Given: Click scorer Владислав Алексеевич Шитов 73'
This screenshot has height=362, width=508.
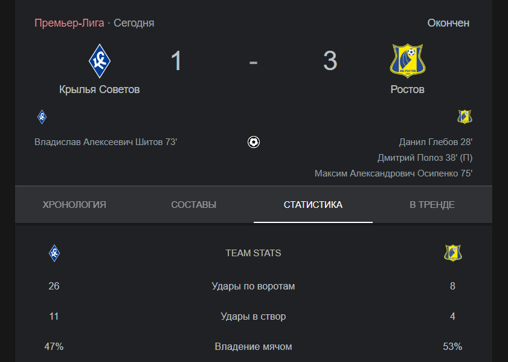Looking at the screenshot, I should click(x=106, y=142).
